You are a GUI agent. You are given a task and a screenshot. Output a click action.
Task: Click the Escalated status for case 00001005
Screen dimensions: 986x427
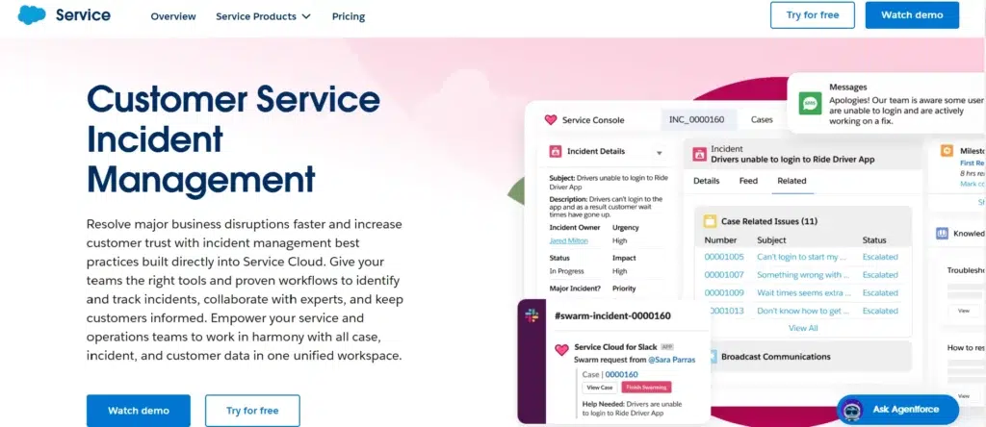(880, 257)
